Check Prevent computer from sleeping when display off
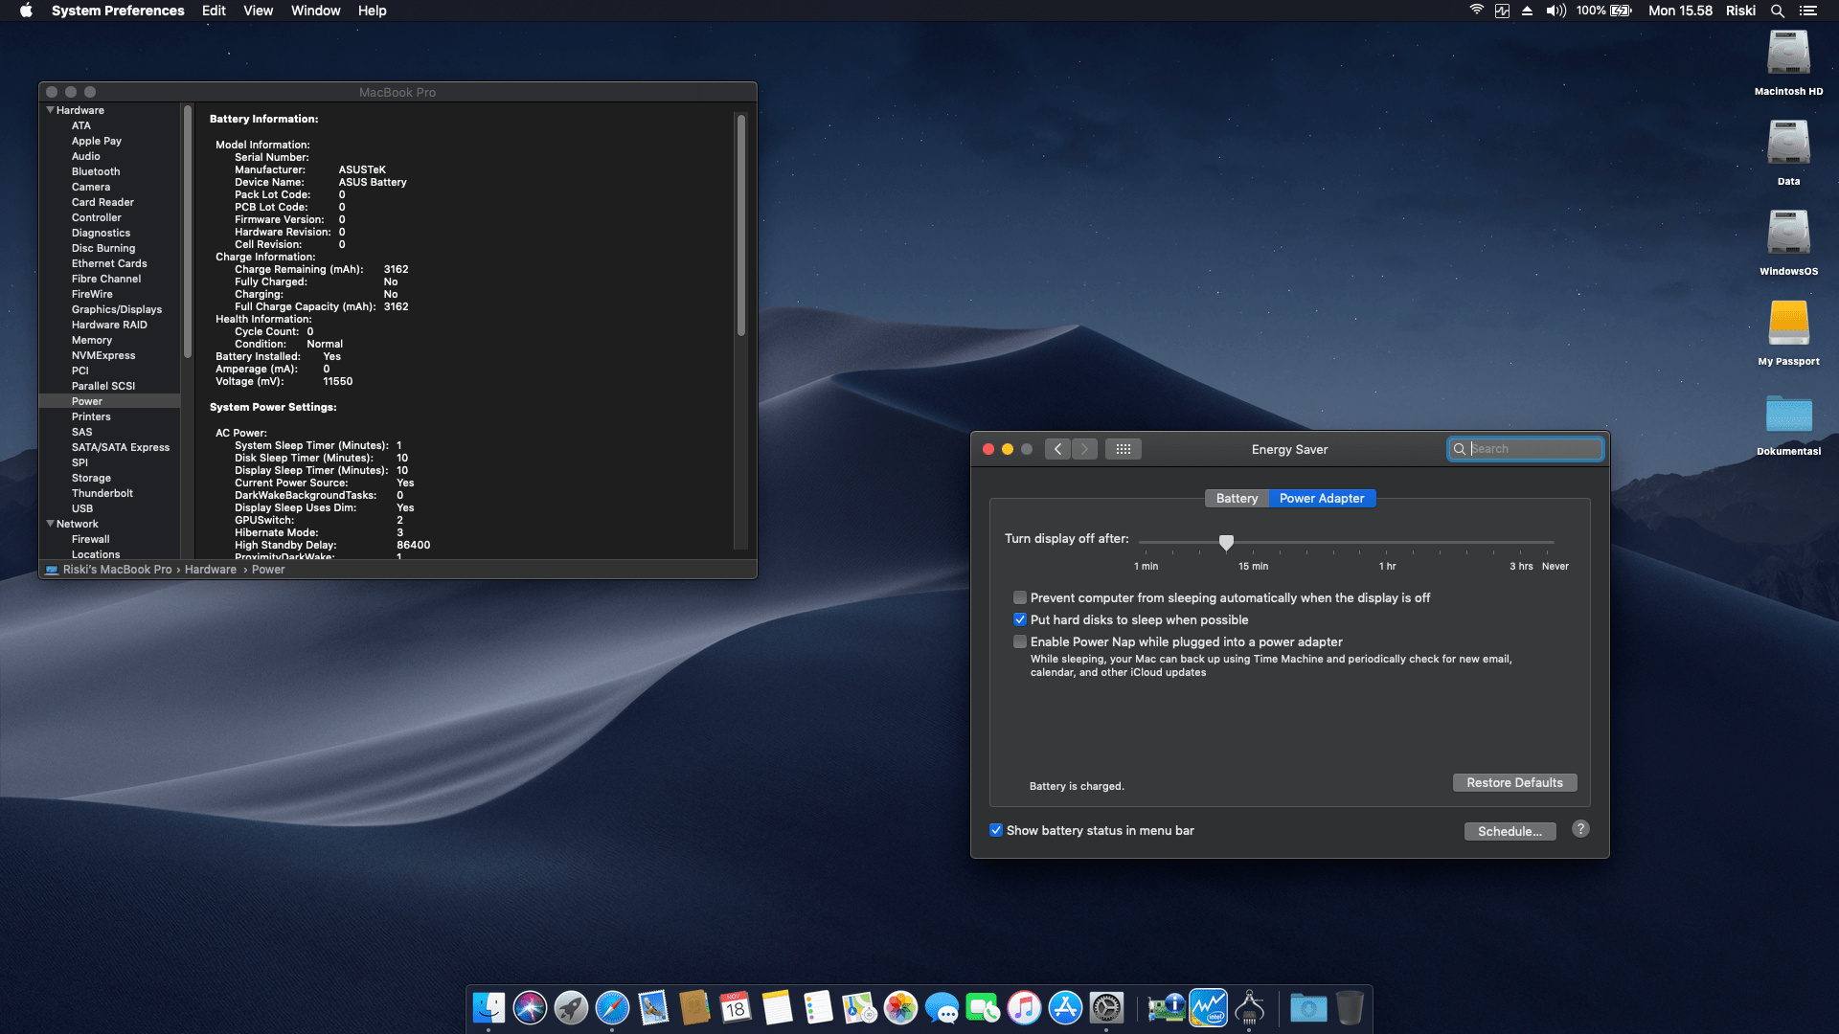The height and width of the screenshot is (1034, 1839). click(x=1020, y=597)
